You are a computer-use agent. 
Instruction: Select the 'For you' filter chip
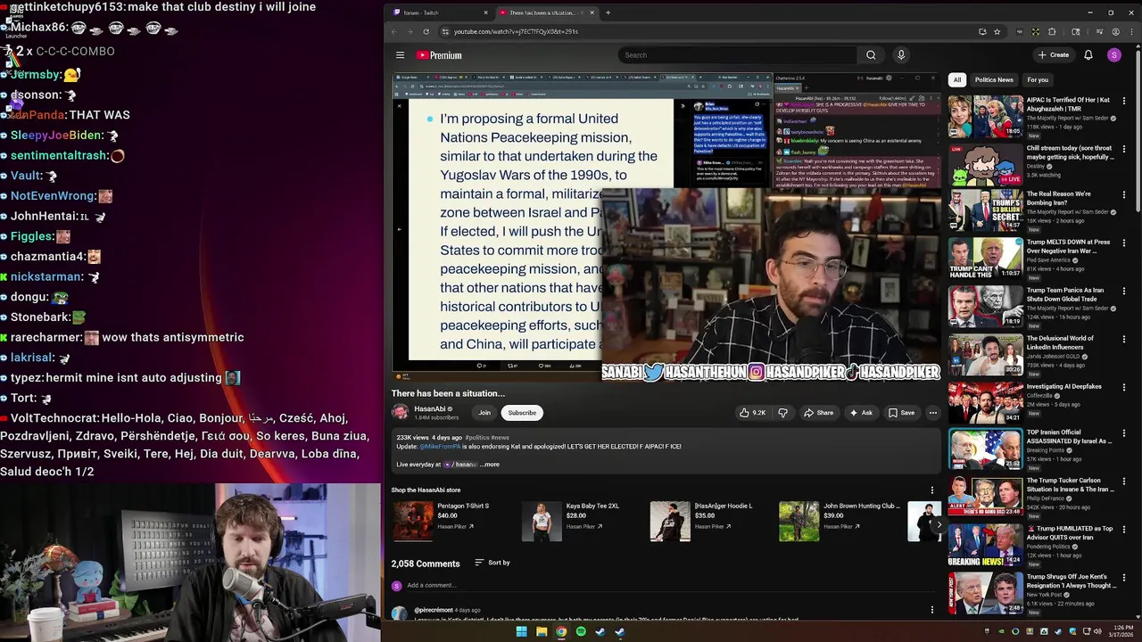point(1038,80)
